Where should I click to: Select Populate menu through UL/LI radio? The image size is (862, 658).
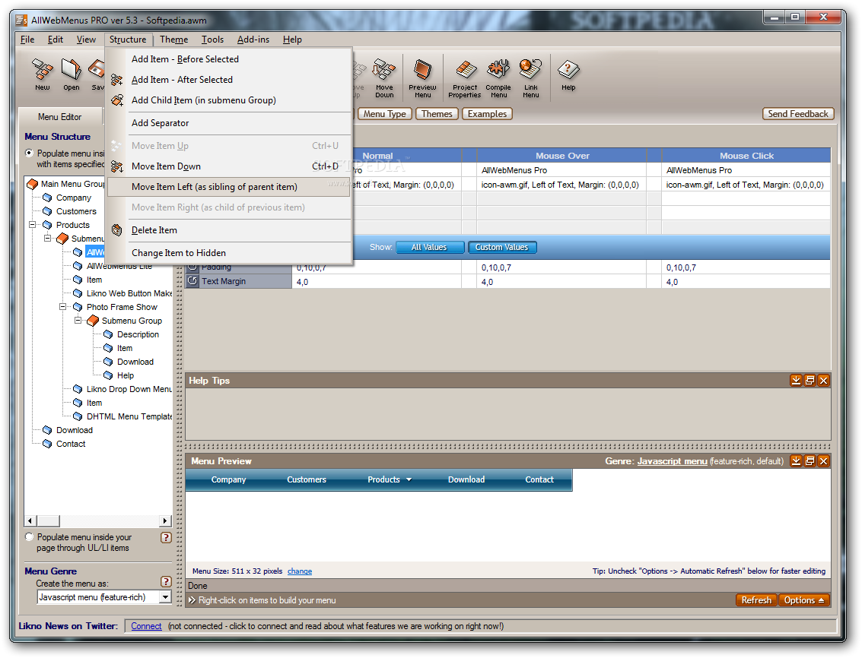pos(29,537)
